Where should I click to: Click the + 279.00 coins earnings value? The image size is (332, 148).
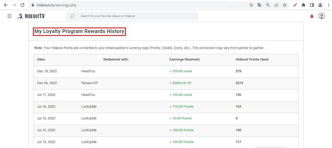[181, 71]
